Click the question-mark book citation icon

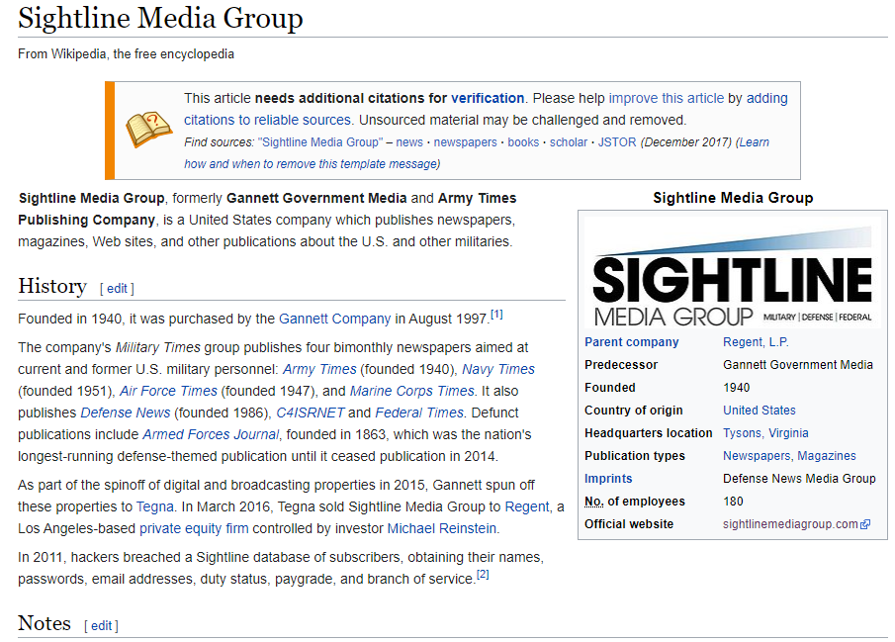tap(148, 130)
